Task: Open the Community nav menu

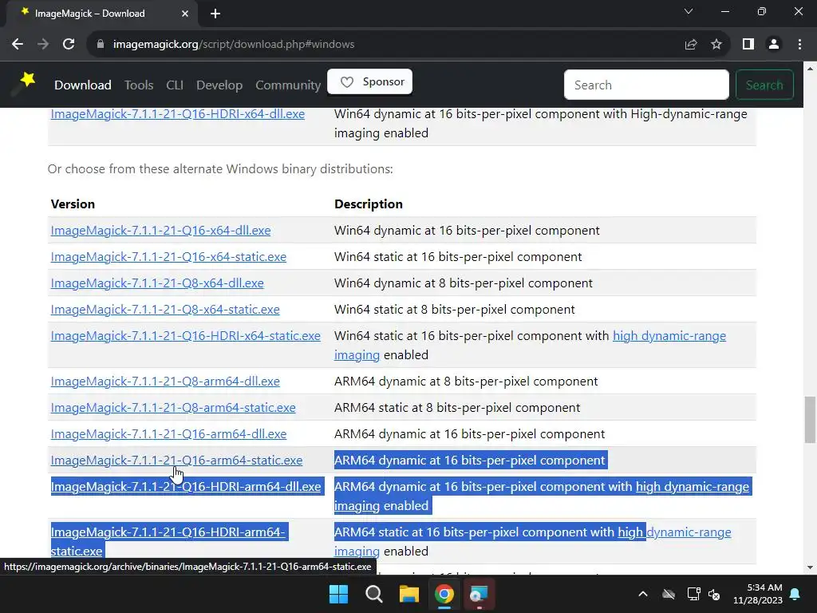Action: pos(288,85)
